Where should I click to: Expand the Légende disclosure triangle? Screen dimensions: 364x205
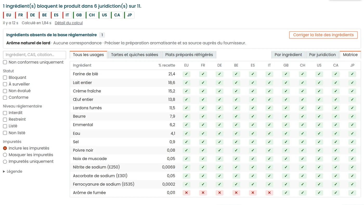pyautogui.click(x=4, y=171)
